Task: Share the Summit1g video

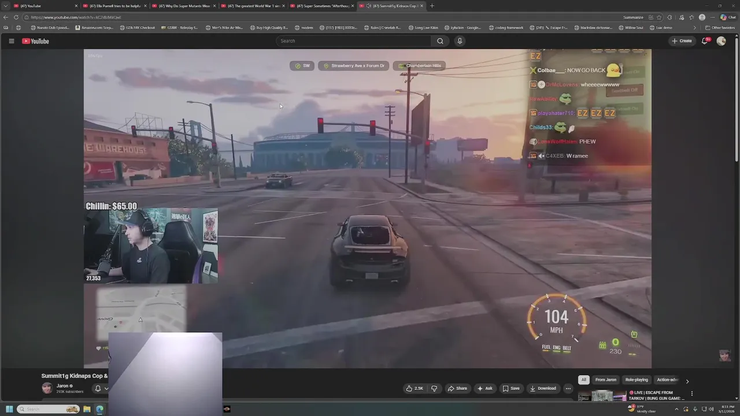Action: 457,388
